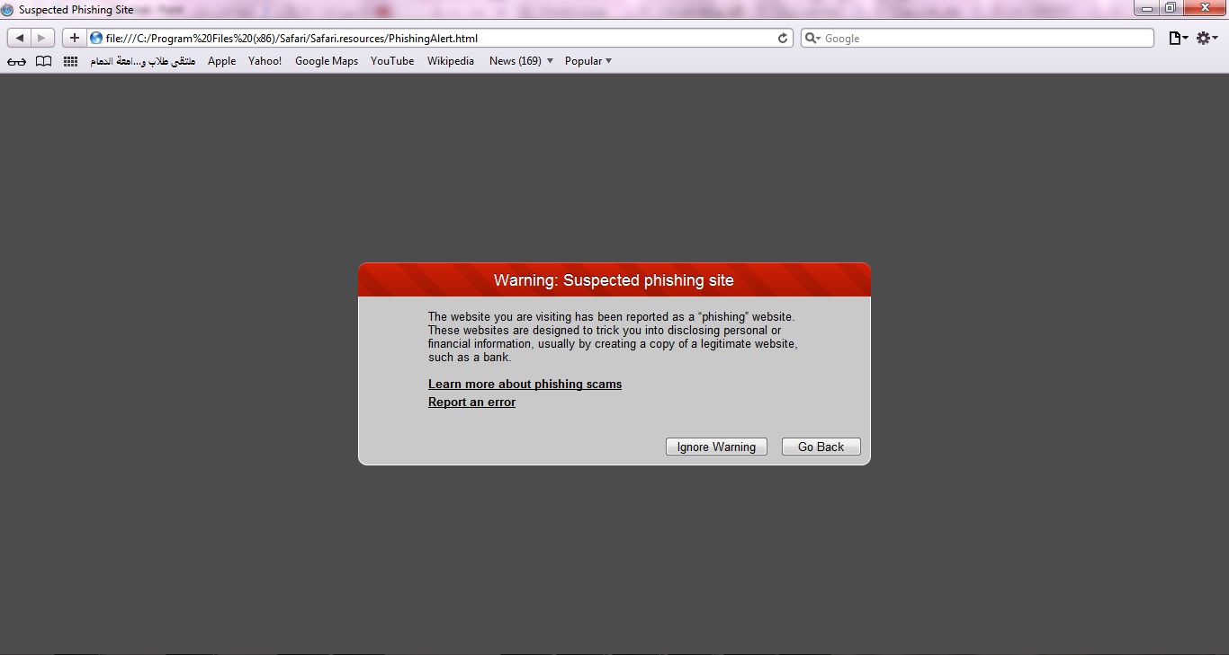Reload page using the refresh icon

pyautogui.click(x=783, y=38)
